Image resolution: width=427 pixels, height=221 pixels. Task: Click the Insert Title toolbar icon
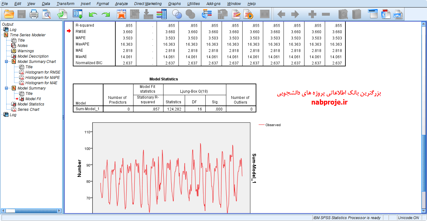coord(386,14)
